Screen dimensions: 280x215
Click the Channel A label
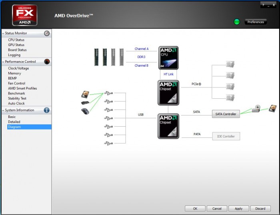click(x=142, y=49)
